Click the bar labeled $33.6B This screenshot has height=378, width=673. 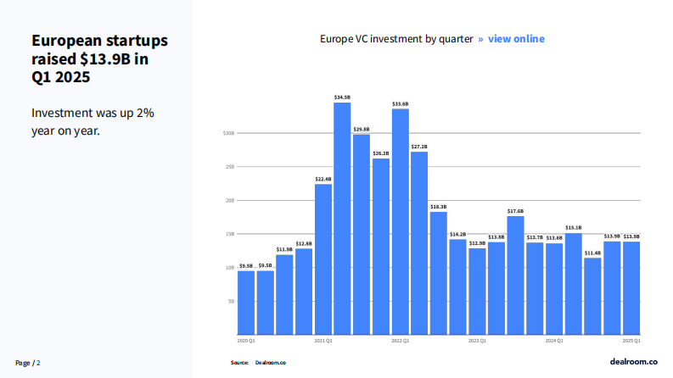tap(400, 220)
